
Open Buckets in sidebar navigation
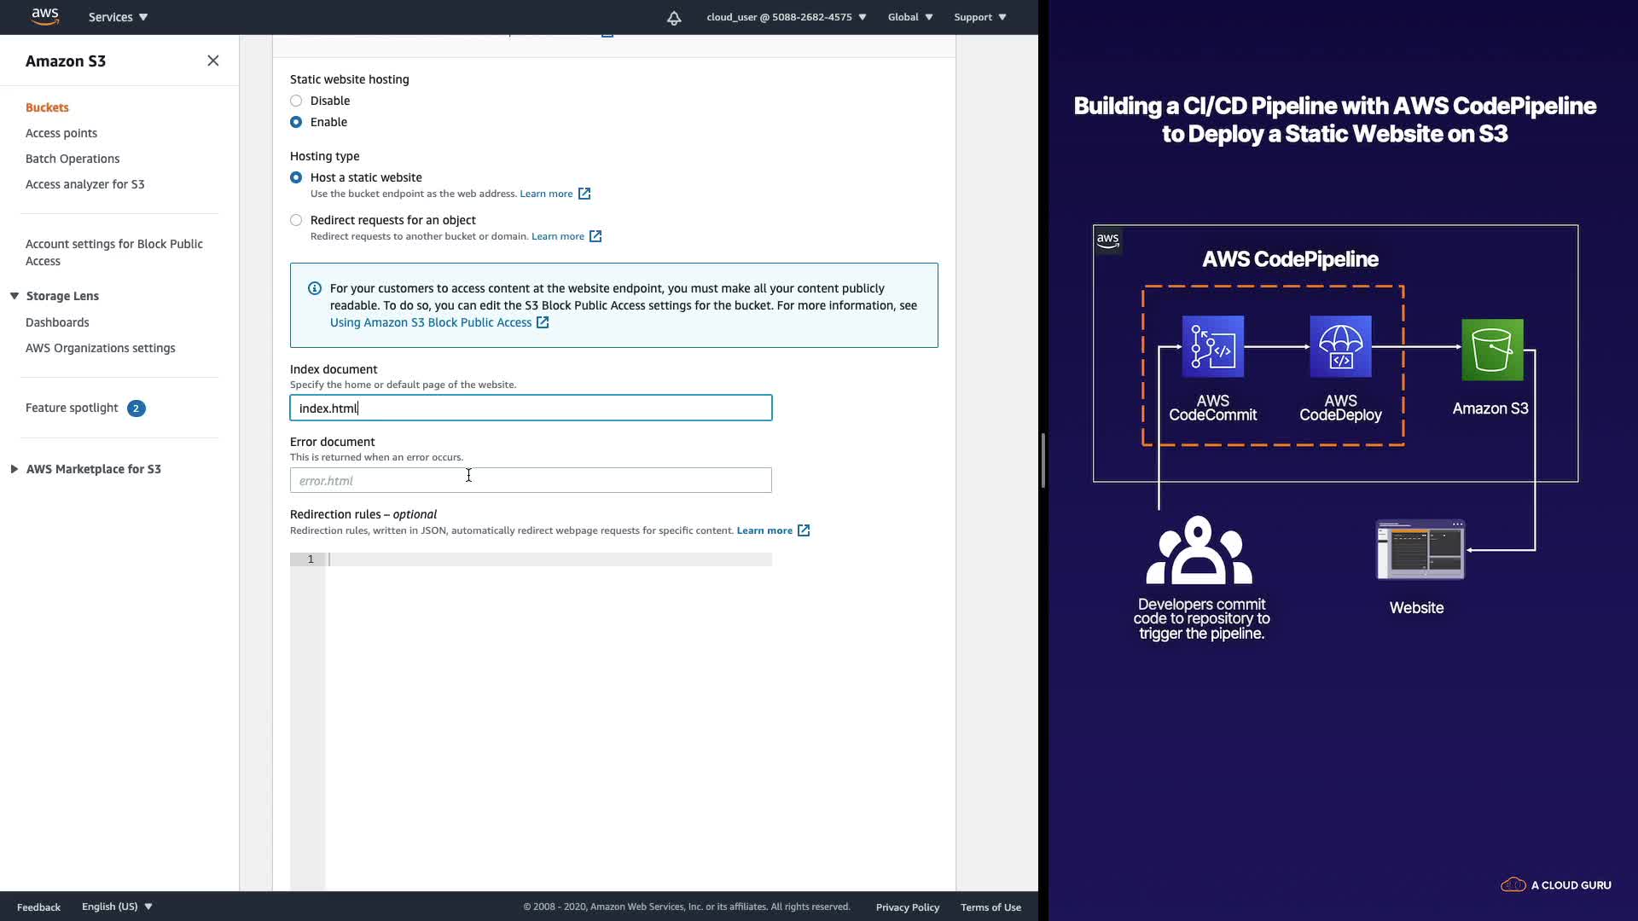47,107
